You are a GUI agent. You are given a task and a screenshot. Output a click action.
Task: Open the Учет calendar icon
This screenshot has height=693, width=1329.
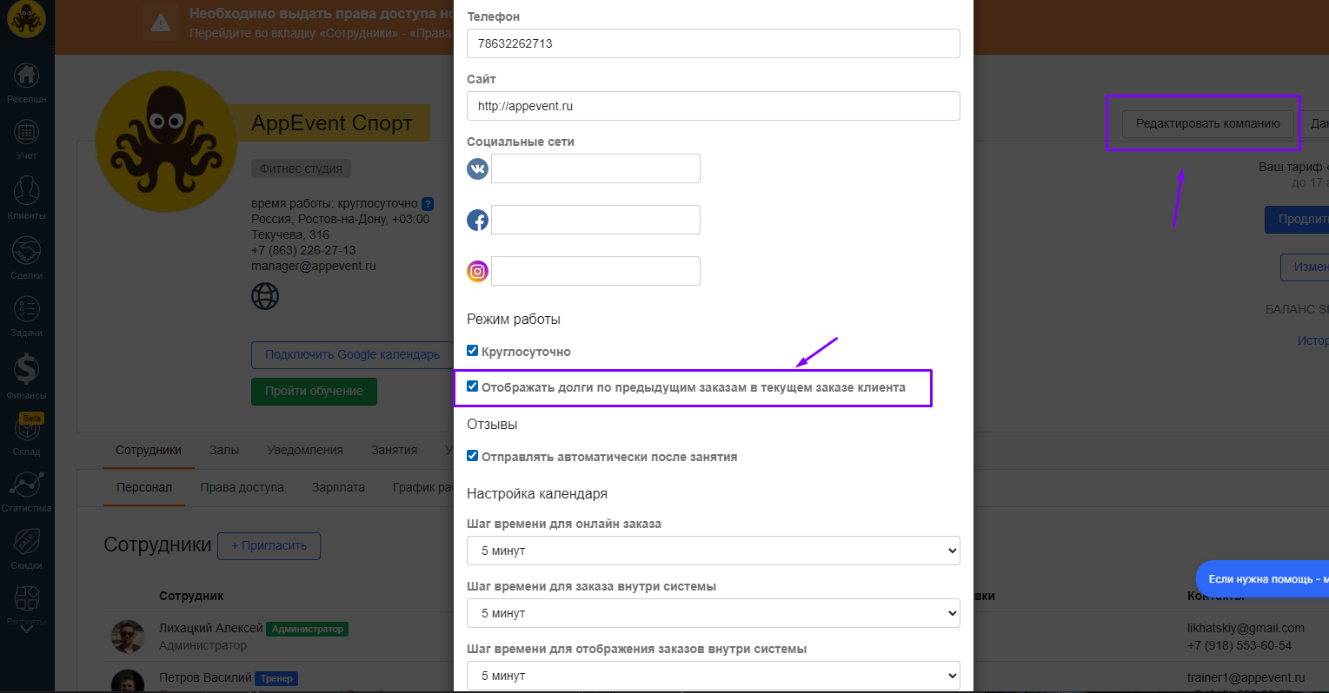point(27,132)
